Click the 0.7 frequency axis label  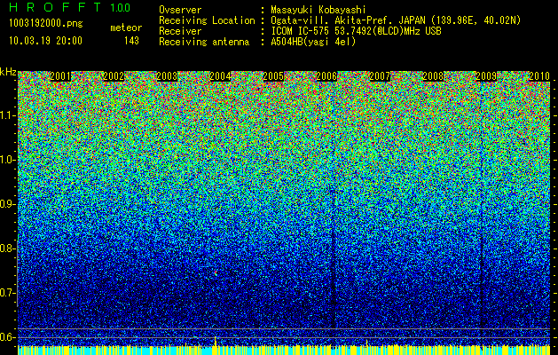(7, 293)
